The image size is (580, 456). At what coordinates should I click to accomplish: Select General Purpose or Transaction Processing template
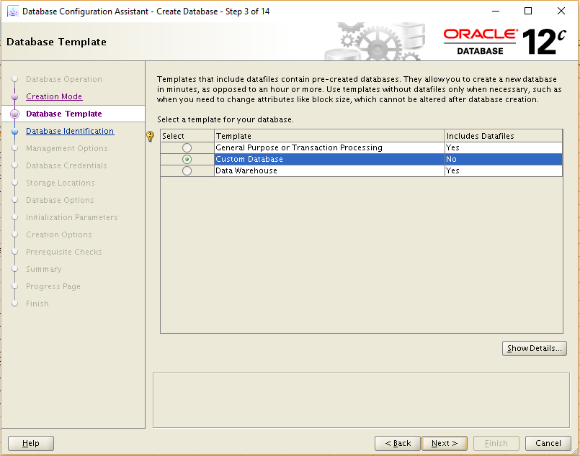point(187,147)
